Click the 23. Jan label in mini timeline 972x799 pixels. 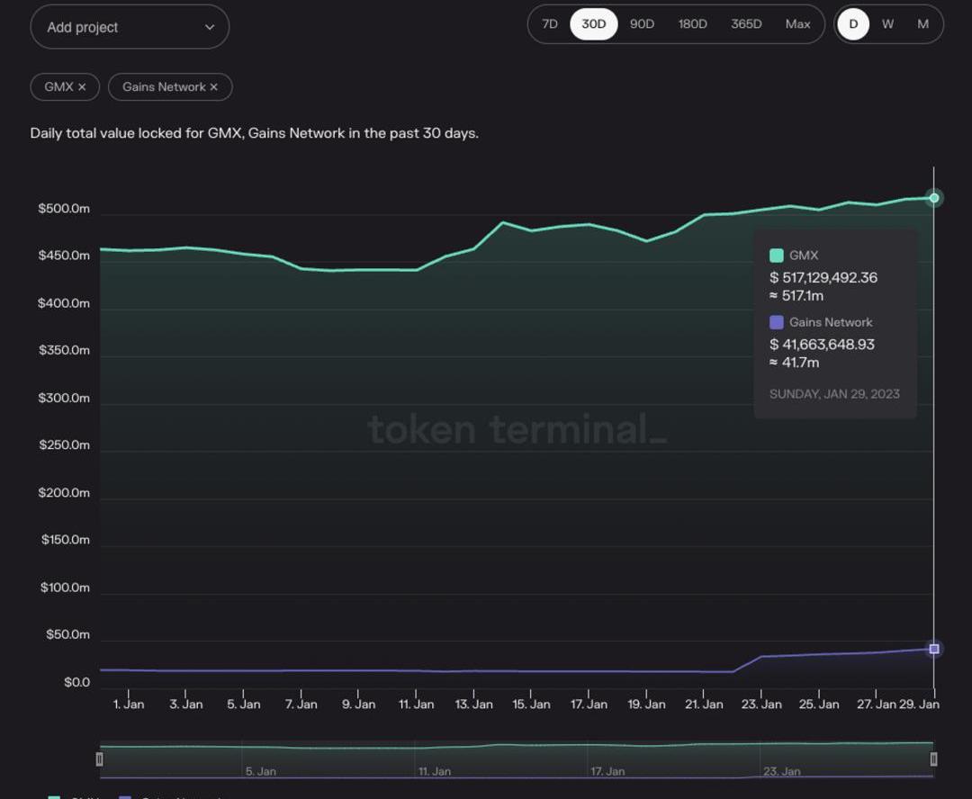781,771
